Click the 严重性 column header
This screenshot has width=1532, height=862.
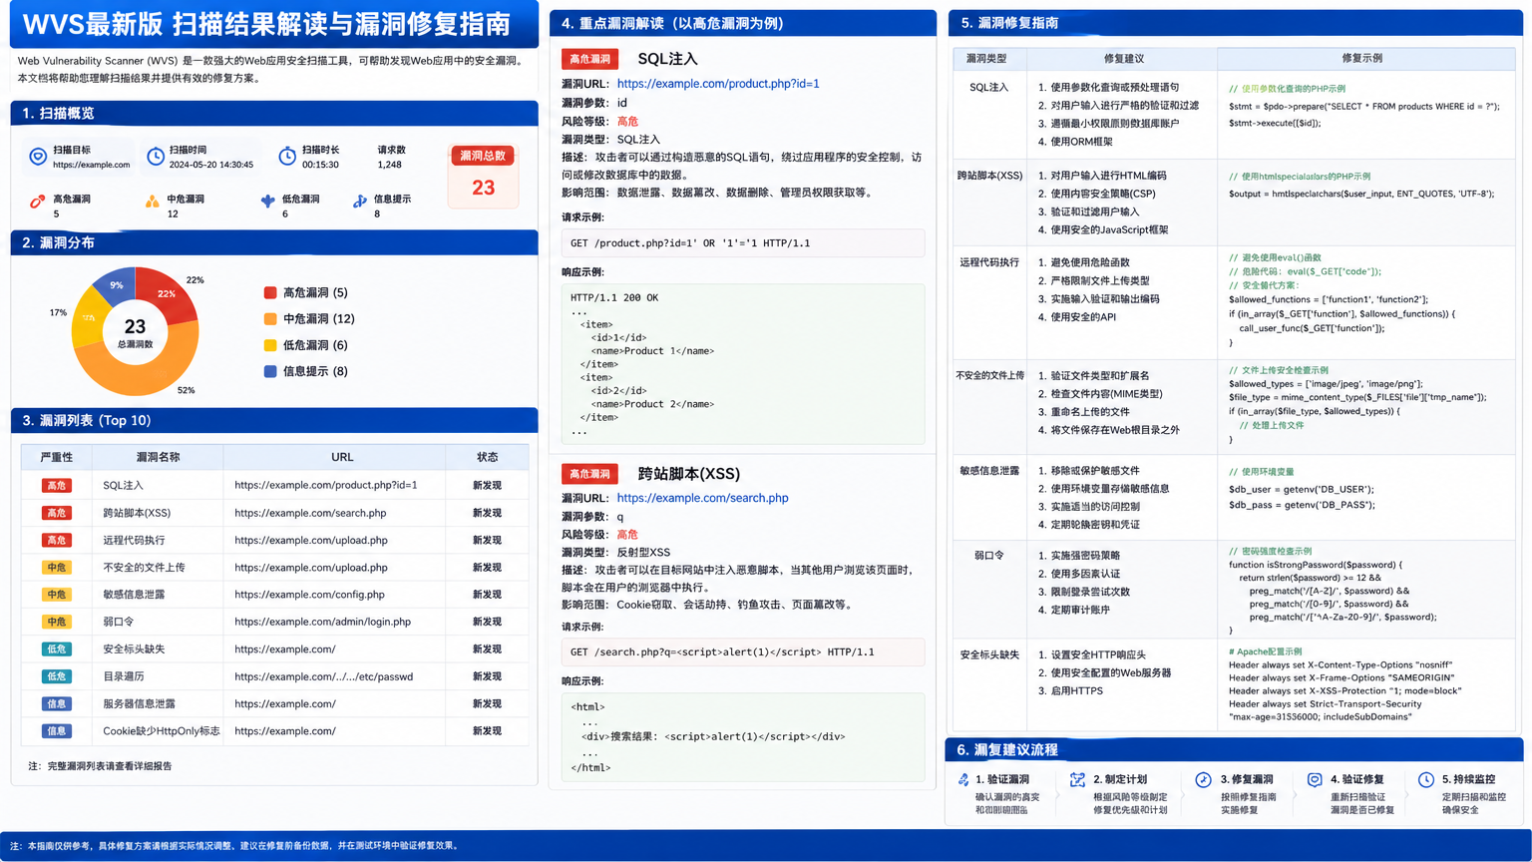57,457
